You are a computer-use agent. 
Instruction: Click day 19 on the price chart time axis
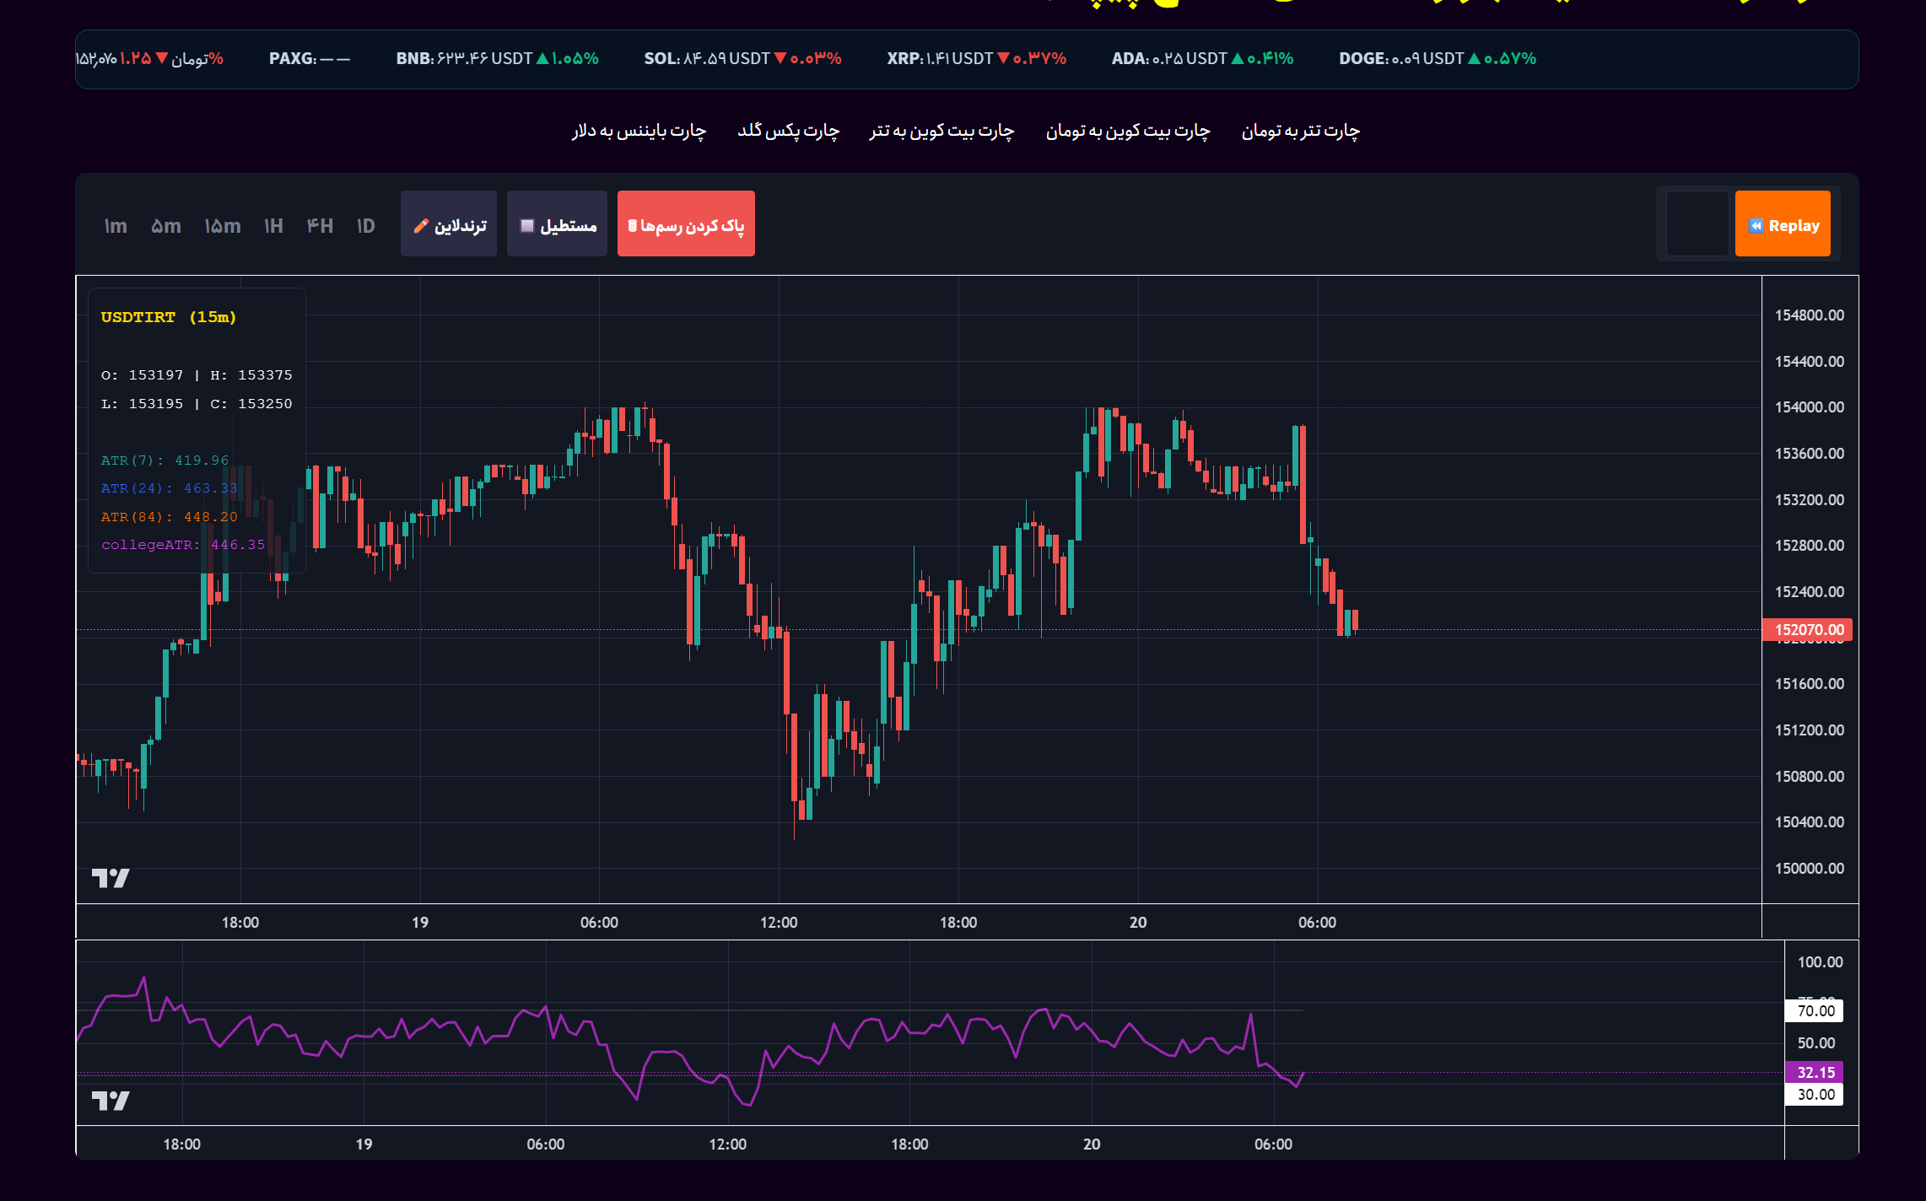pos(420,923)
